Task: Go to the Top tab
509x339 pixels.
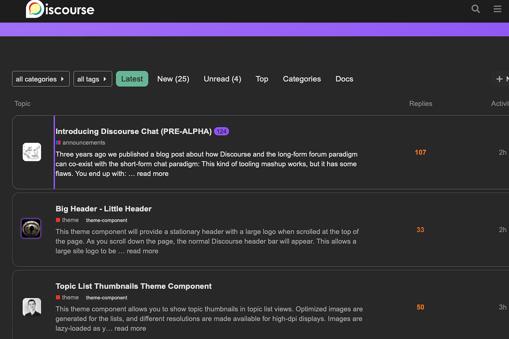Action: 262,79
